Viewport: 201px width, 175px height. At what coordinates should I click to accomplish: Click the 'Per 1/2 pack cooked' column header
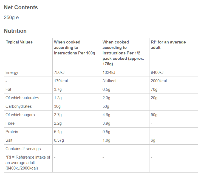(x=123, y=53)
